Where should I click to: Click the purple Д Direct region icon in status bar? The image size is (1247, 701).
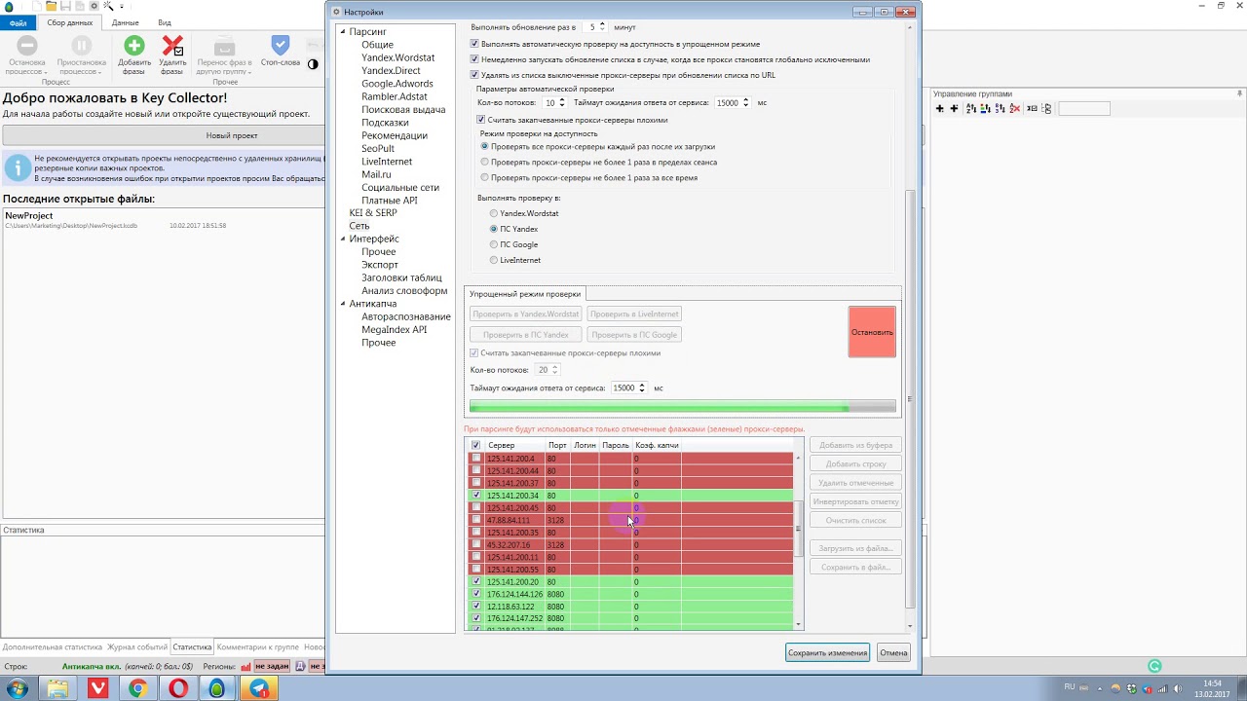point(300,667)
